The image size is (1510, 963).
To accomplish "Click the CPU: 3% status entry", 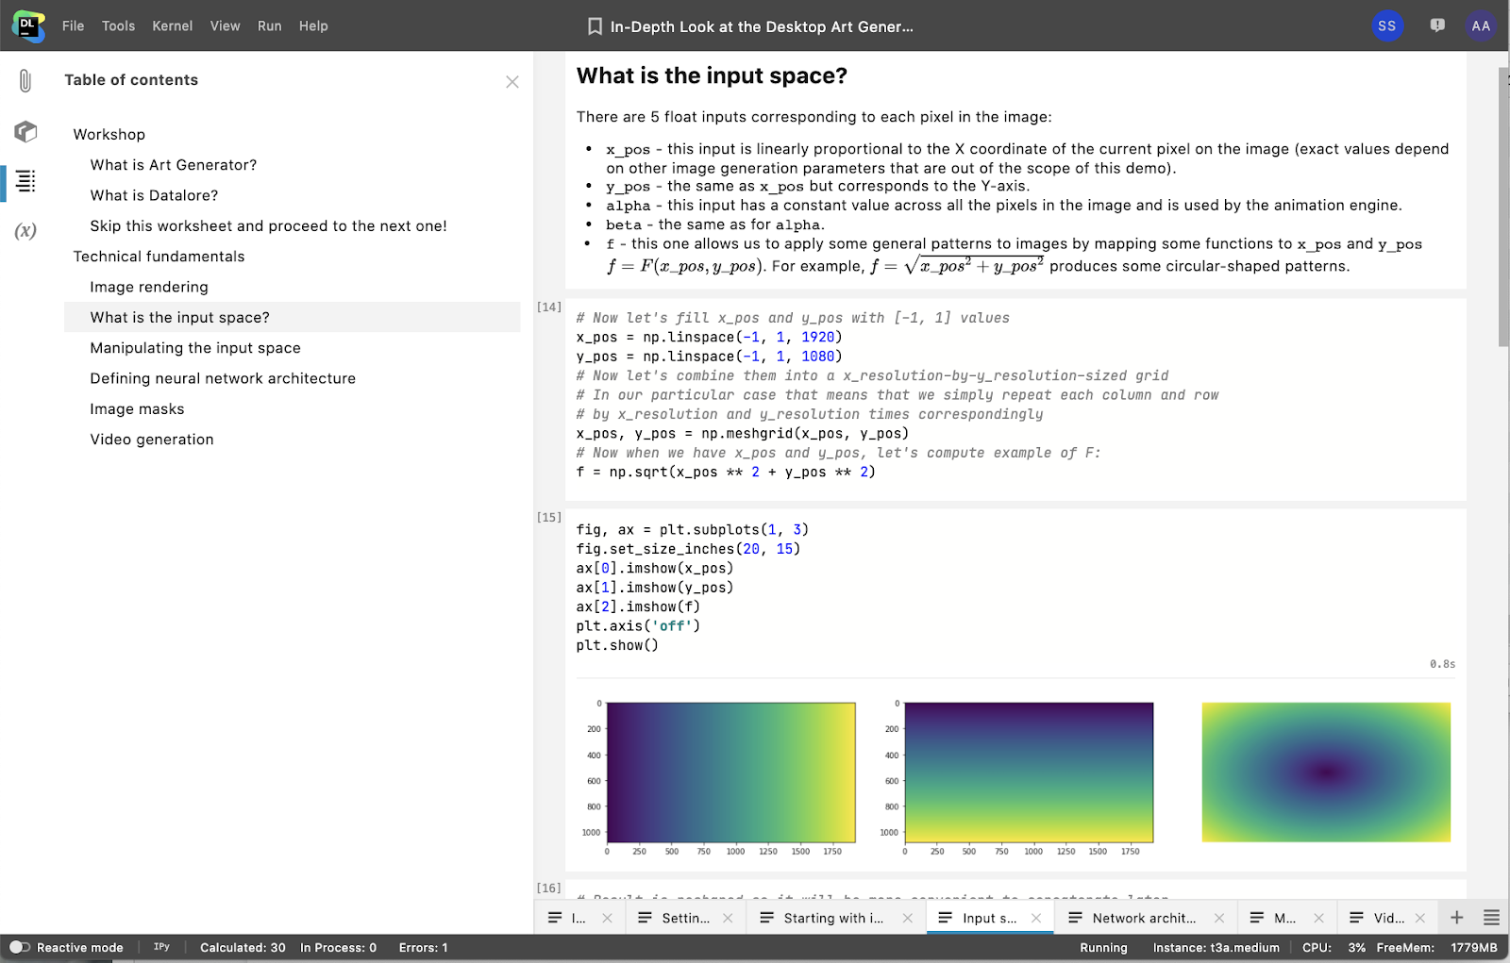I will (x=1334, y=947).
